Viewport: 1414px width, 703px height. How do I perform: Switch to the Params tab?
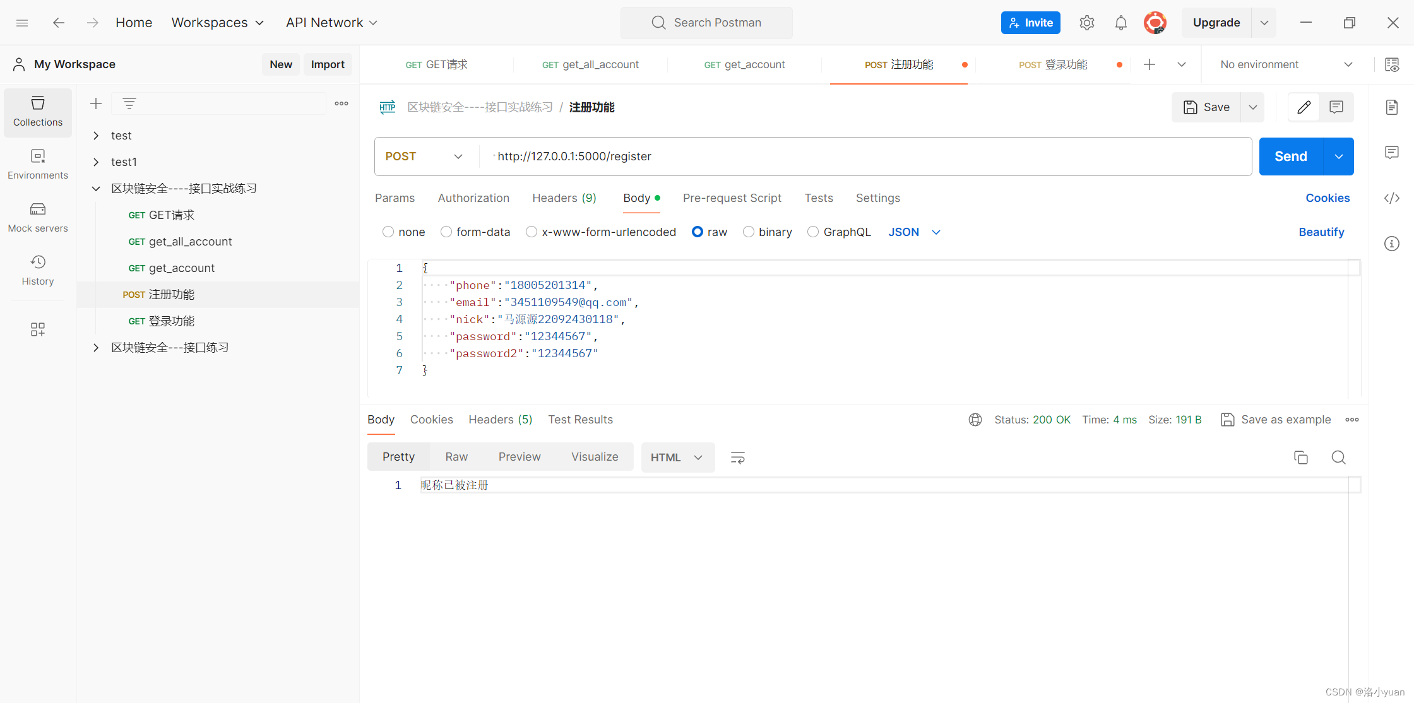coord(395,198)
